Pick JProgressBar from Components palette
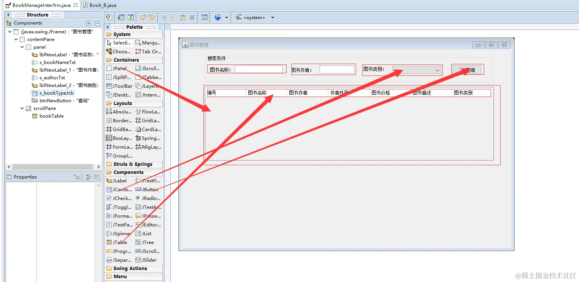Viewport: 579px width, 282px height. pos(119,251)
